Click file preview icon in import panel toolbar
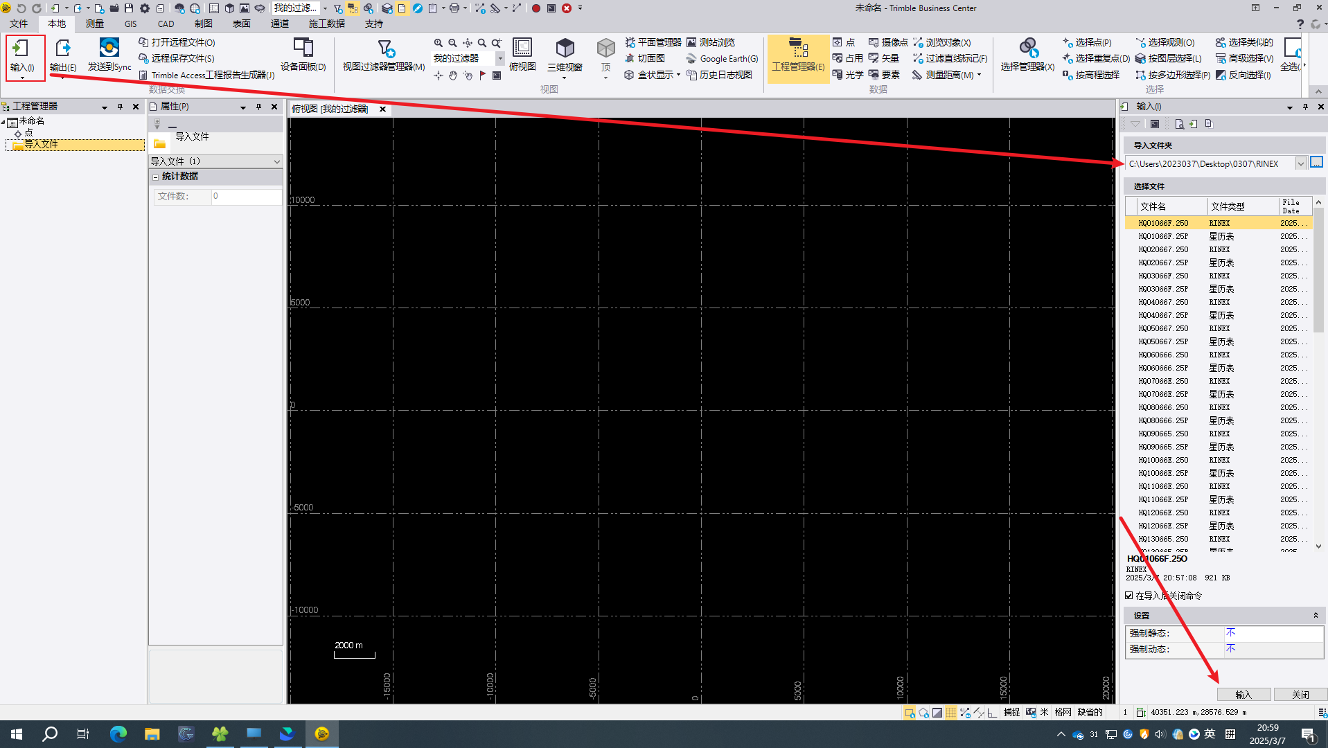The image size is (1328, 748). click(1178, 124)
